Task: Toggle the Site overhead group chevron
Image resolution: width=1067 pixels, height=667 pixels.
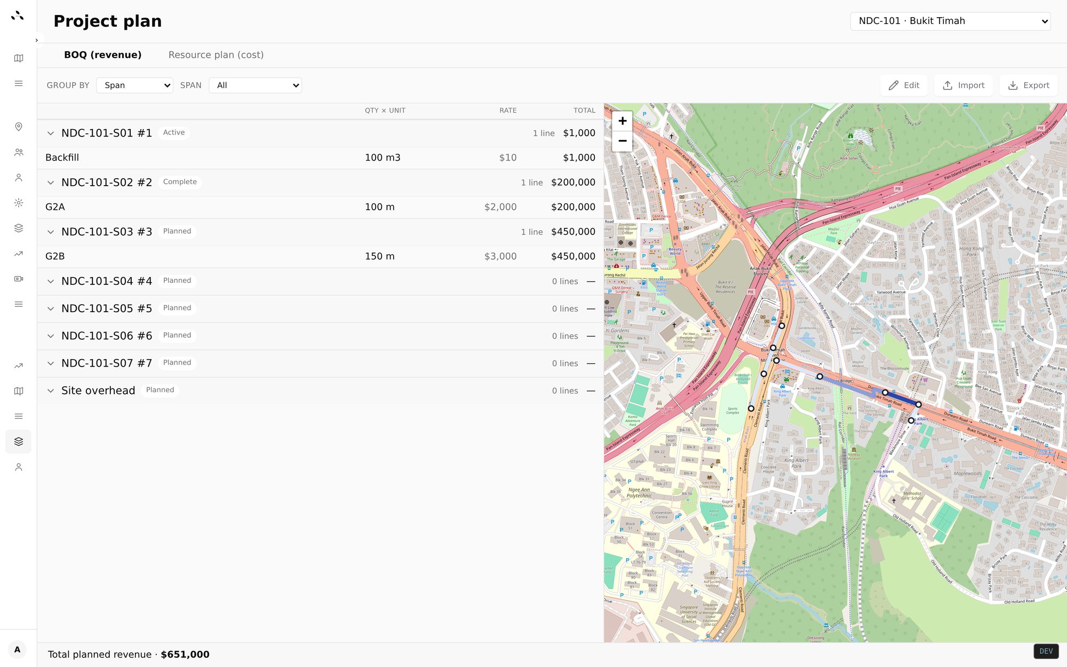Action: coord(51,391)
